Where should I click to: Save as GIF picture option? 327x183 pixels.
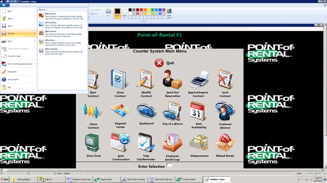point(62,42)
